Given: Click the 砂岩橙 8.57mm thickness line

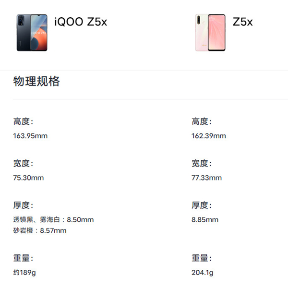Looking at the screenshot, I should [x=40, y=230].
